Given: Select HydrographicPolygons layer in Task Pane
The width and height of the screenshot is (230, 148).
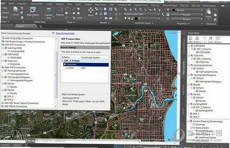Looking at the screenshot, I should coord(210,81).
